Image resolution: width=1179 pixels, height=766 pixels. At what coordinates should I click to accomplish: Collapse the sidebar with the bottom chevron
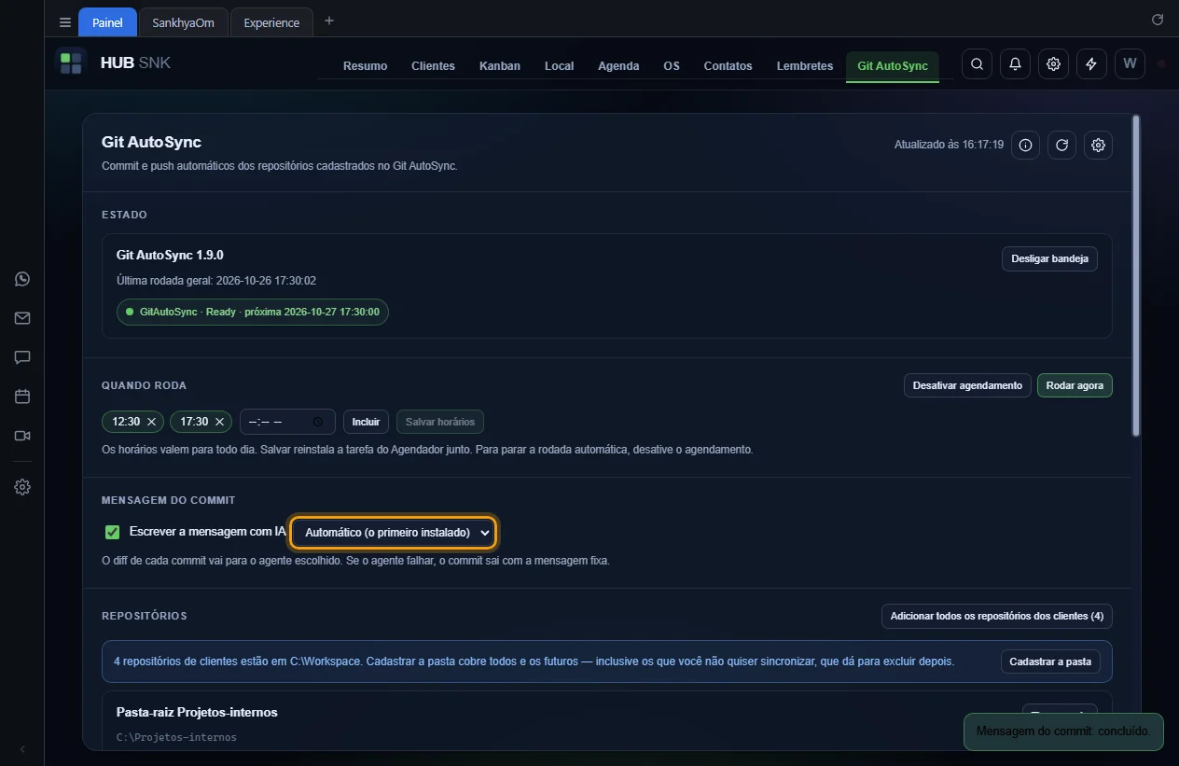click(22, 748)
